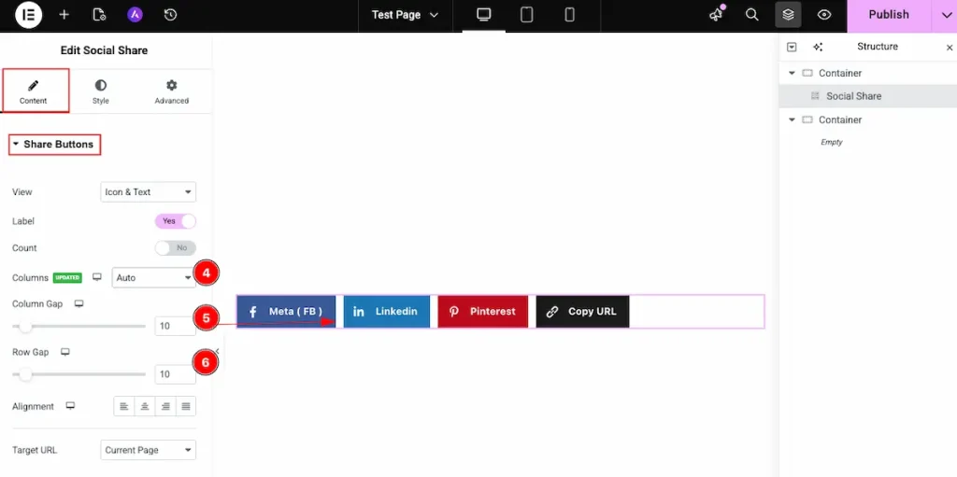
Task: Open the View dropdown
Action: [148, 191]
